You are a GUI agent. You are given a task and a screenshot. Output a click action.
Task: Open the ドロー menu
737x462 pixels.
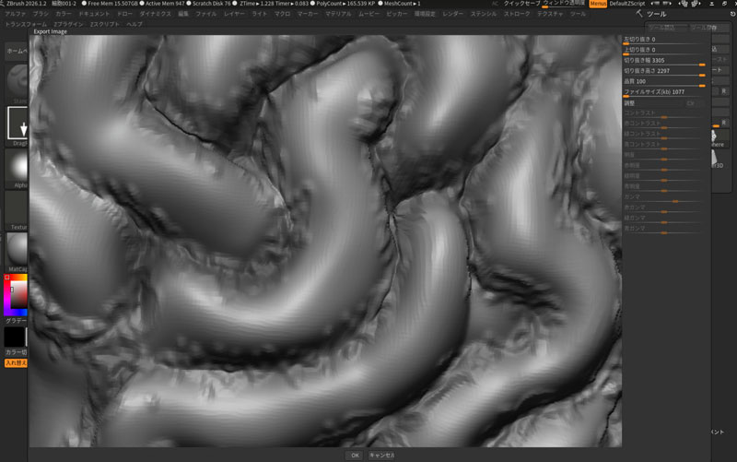124,14
